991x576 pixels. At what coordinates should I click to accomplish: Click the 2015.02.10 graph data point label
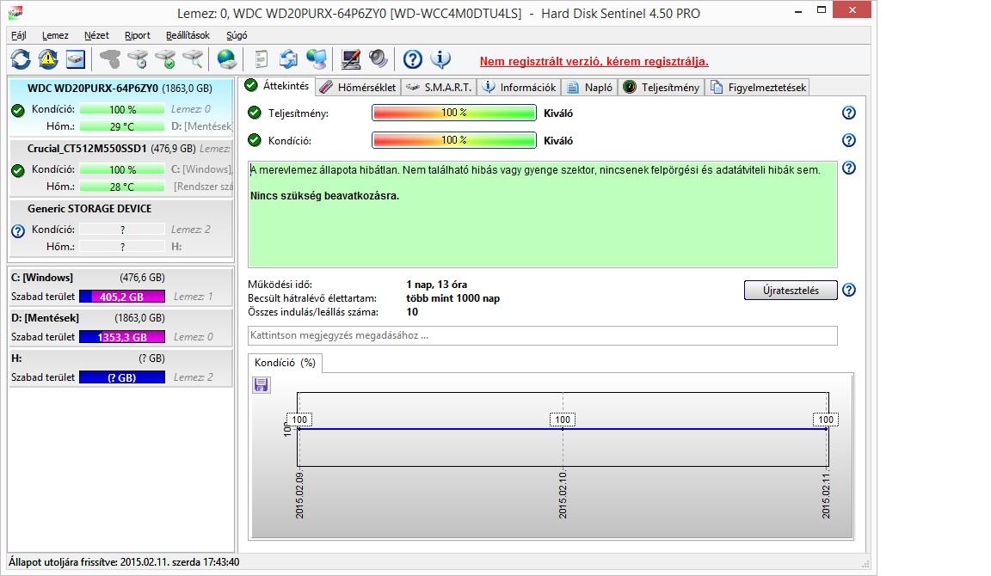point(563,420)
